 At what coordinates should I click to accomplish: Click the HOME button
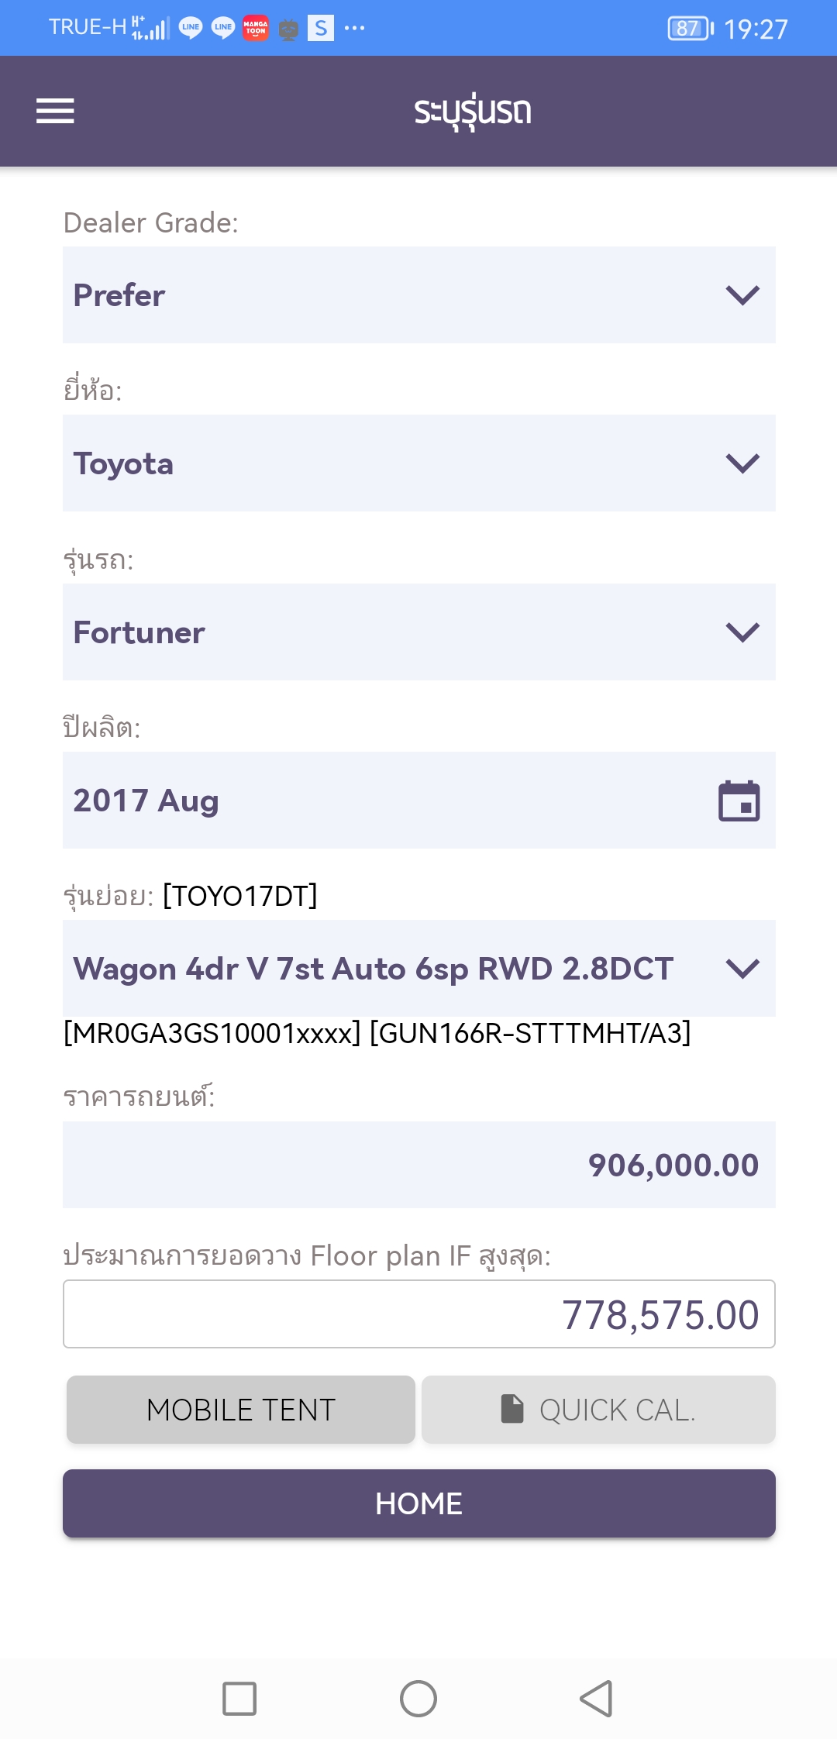click(x=418, y=1503)
